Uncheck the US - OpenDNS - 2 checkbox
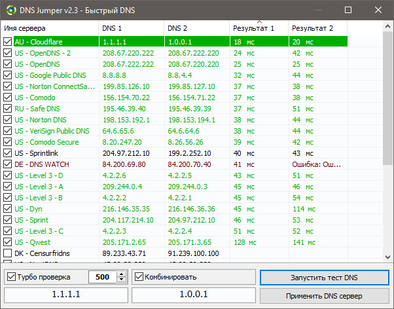Viewport: 394px width, 309px height. pyautogui.click(x=8, y=53)
